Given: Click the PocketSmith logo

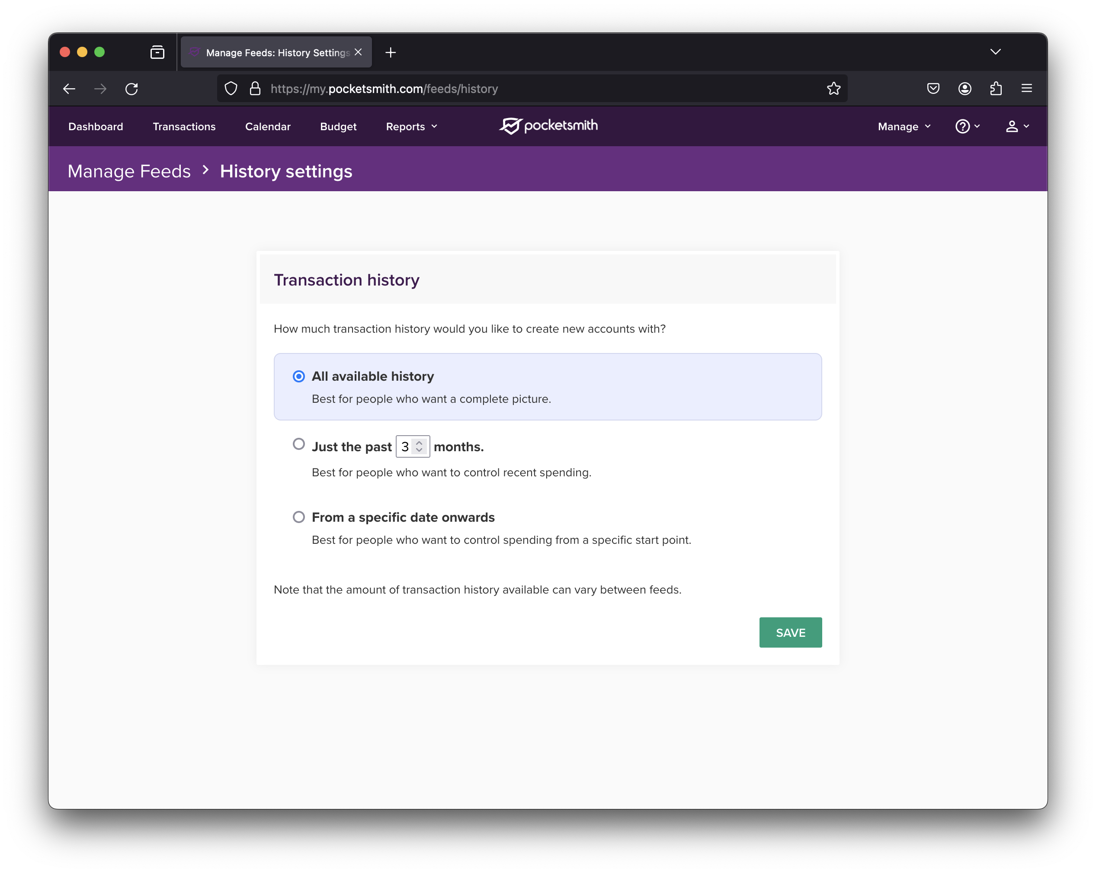Looking at the screenshot, I should 548,125.
